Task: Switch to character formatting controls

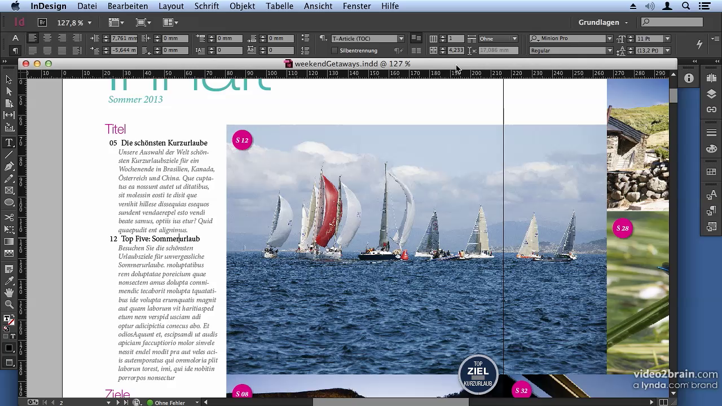Action: pyautogui.click(x=15, y=38)
